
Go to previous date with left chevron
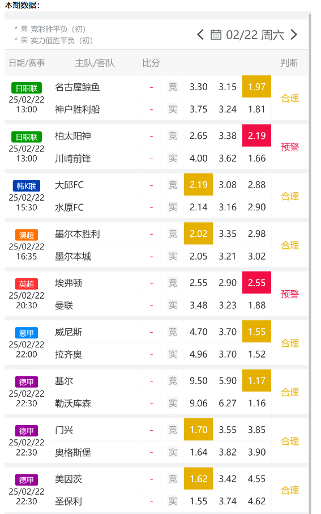(x=200, y=35)
